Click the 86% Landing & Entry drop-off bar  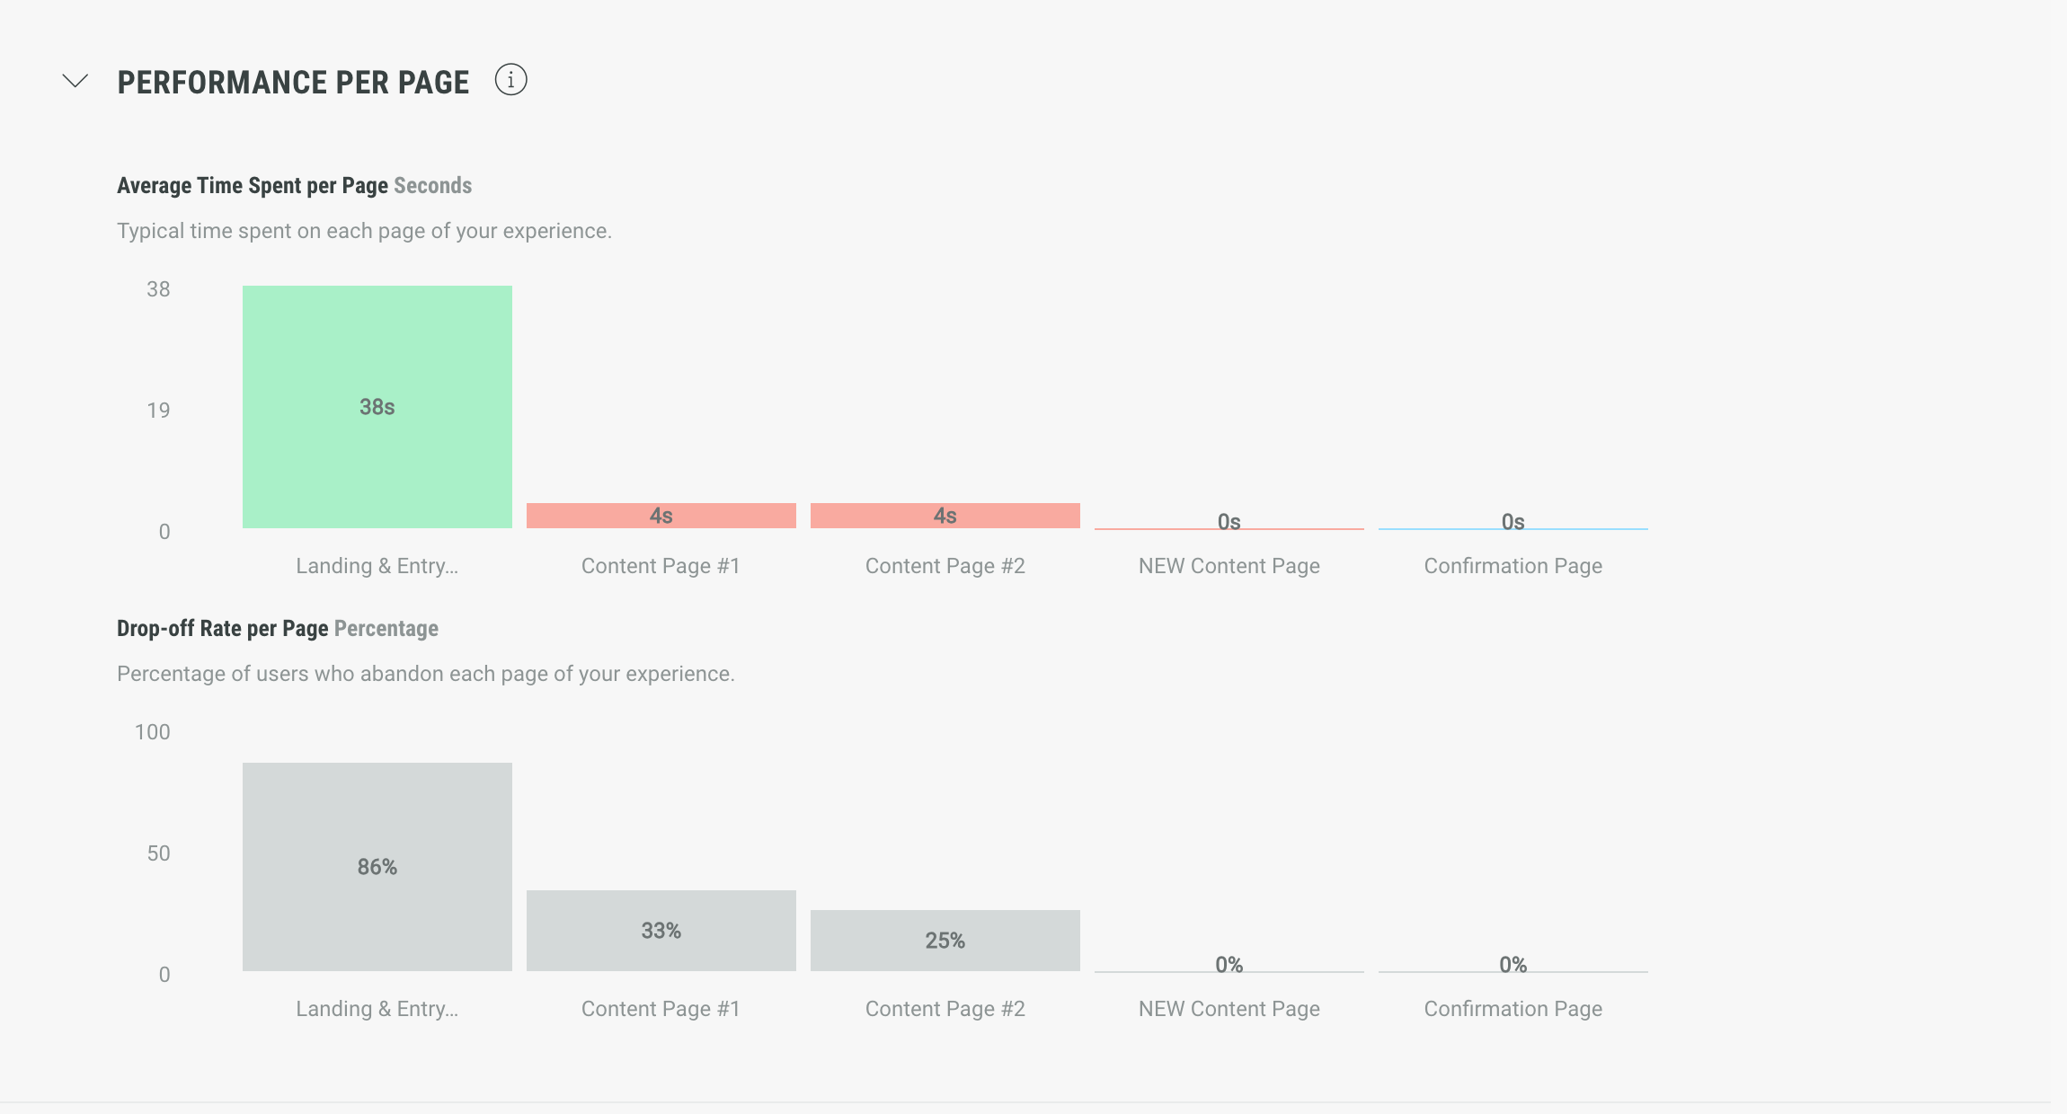click(x=377, y=867)
